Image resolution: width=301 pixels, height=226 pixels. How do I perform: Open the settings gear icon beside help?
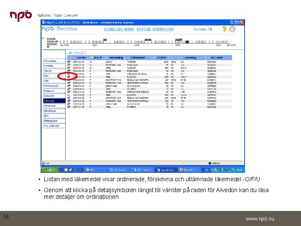pyautogui.click(x=232, y=29)
